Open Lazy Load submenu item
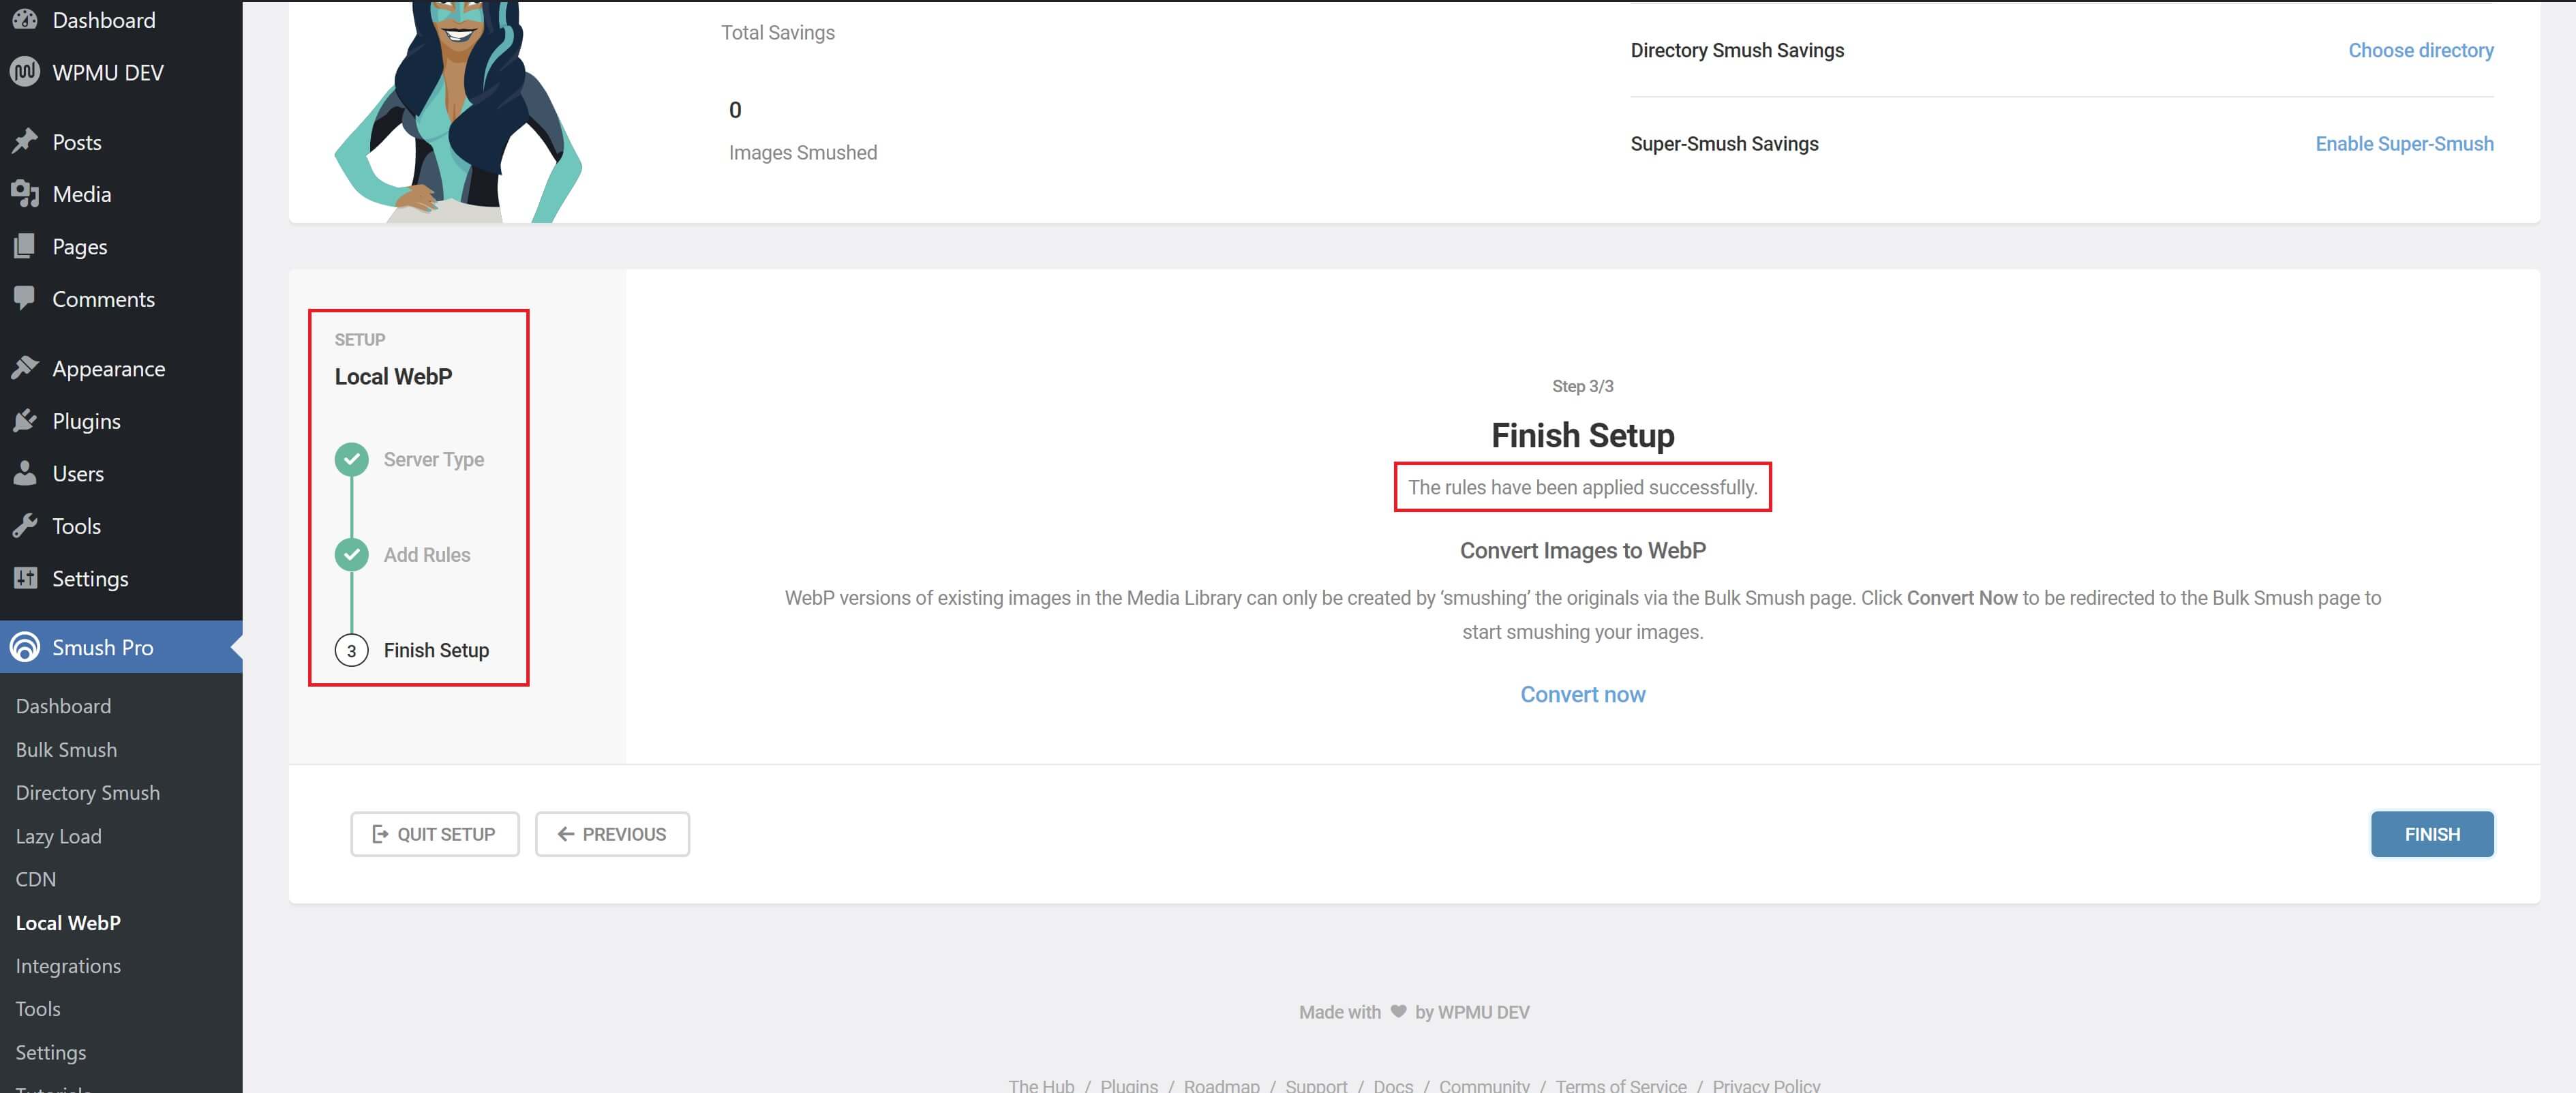2576x1093 pixels. click(58, 836)
